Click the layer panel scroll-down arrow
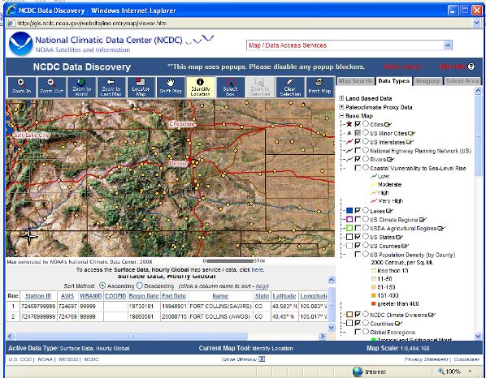This screenshot has height=378, width=486. pos(477,337)
